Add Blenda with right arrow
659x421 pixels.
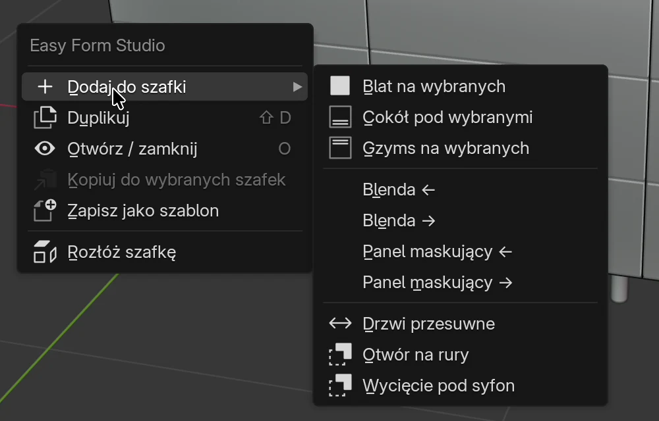coord(461,220)
